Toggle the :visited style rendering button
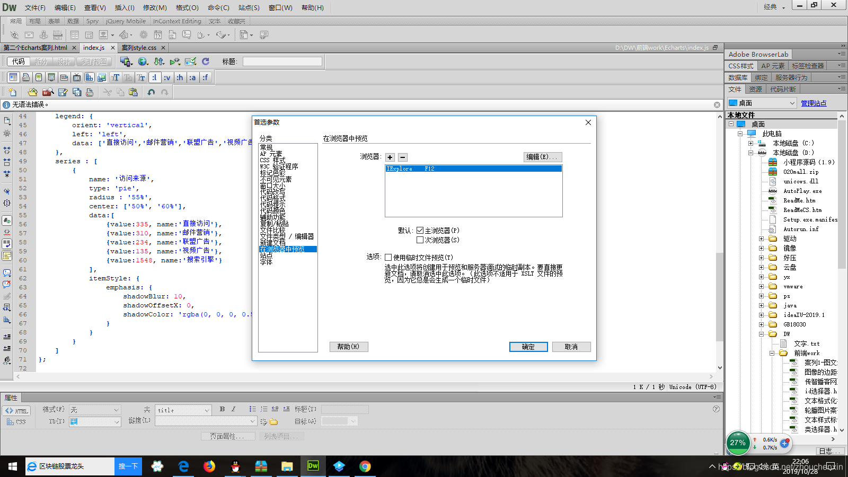The width and height of the screenshot is (848, 477). [x=167, y=77]
